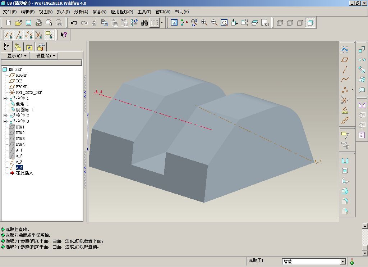The width and height of the screenshot is (368, 267).
Task: Select the round tool on right toolbar
Action: (x=345, y=201)
